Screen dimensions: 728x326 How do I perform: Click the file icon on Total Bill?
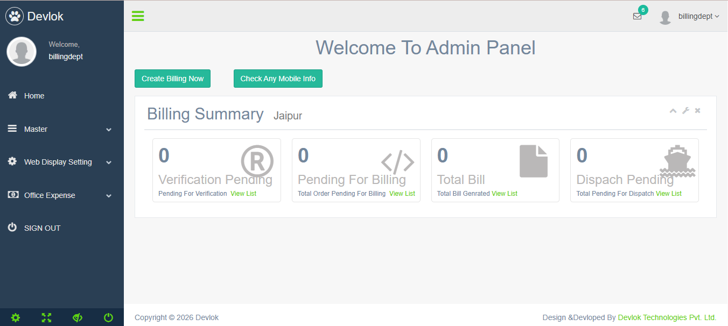pos(534,161)
